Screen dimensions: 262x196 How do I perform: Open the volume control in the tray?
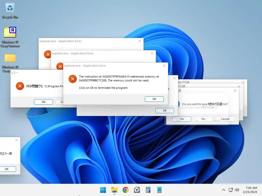click(x=237, y=190)
